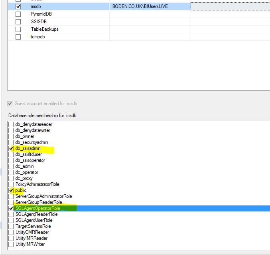Select the TableBackups database name
The image size is (270, 255).
click(45, 29)
